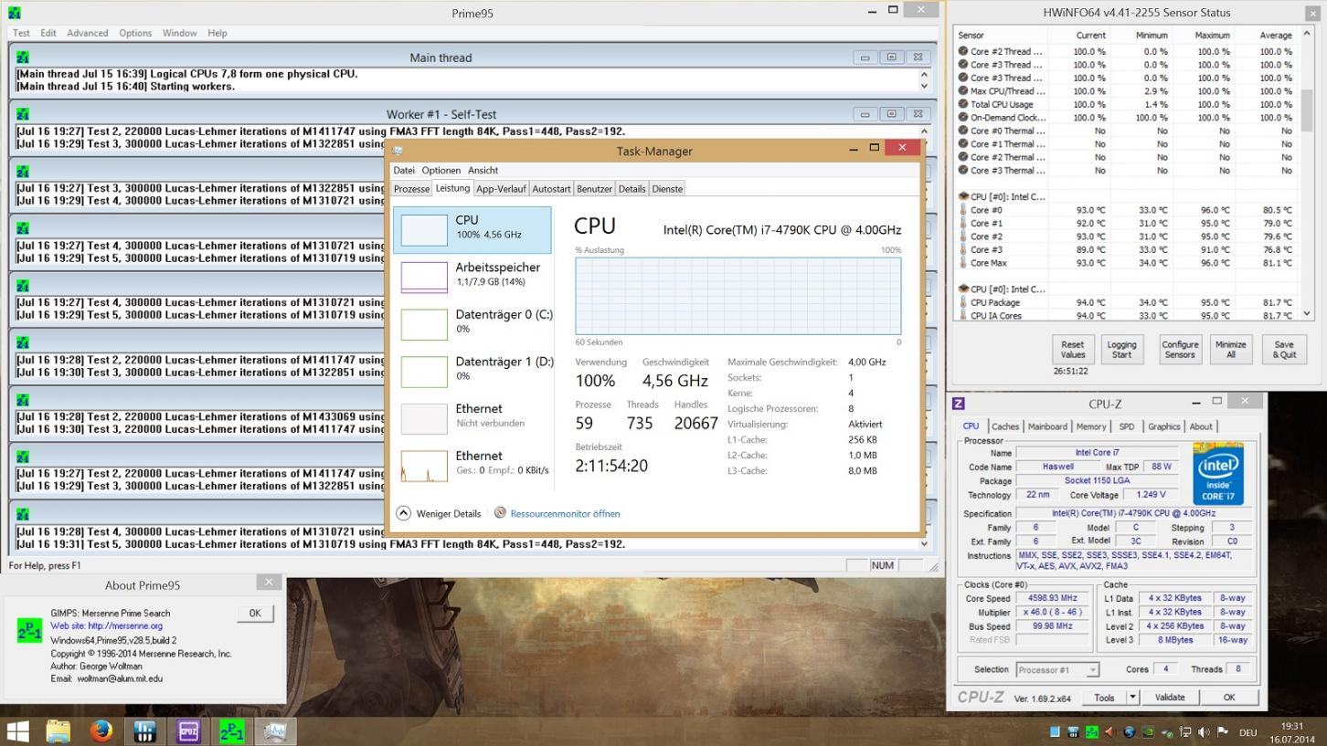Select Datenträger 0 (C:) performance item

point(472,323)
